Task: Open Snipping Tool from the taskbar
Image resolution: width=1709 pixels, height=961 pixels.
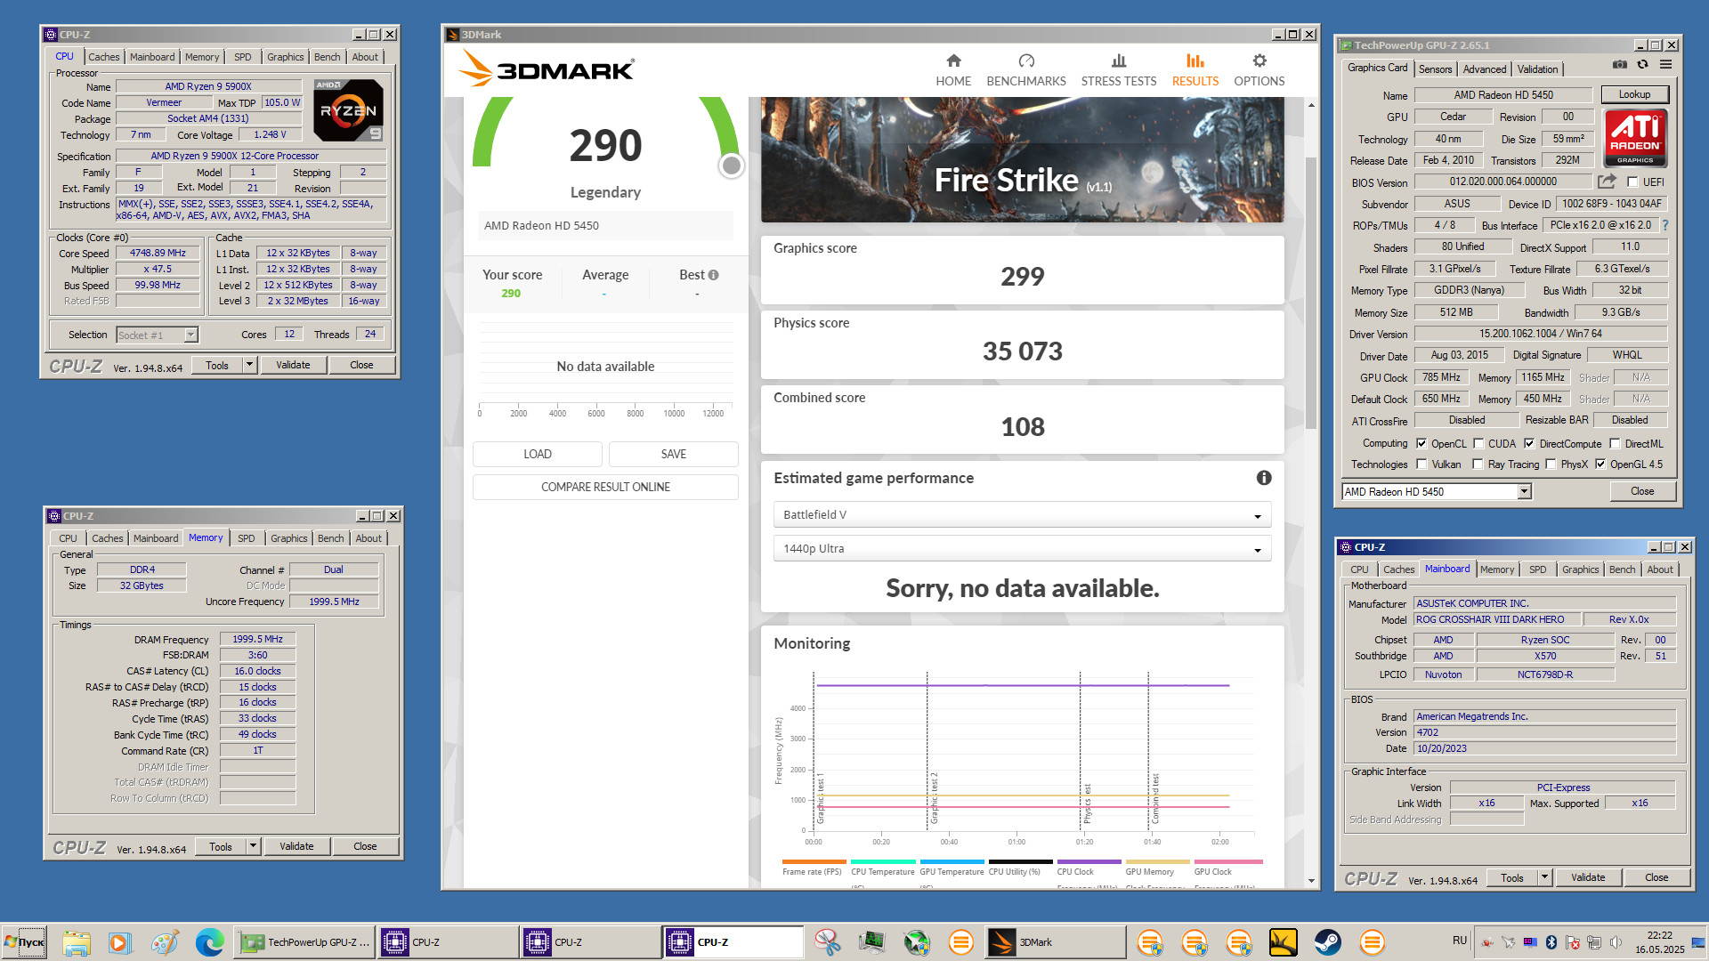Action: 828,942
